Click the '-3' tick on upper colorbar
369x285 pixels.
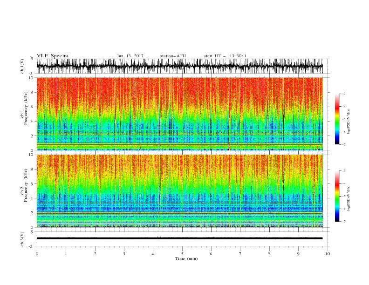click(x=344, y=94)
